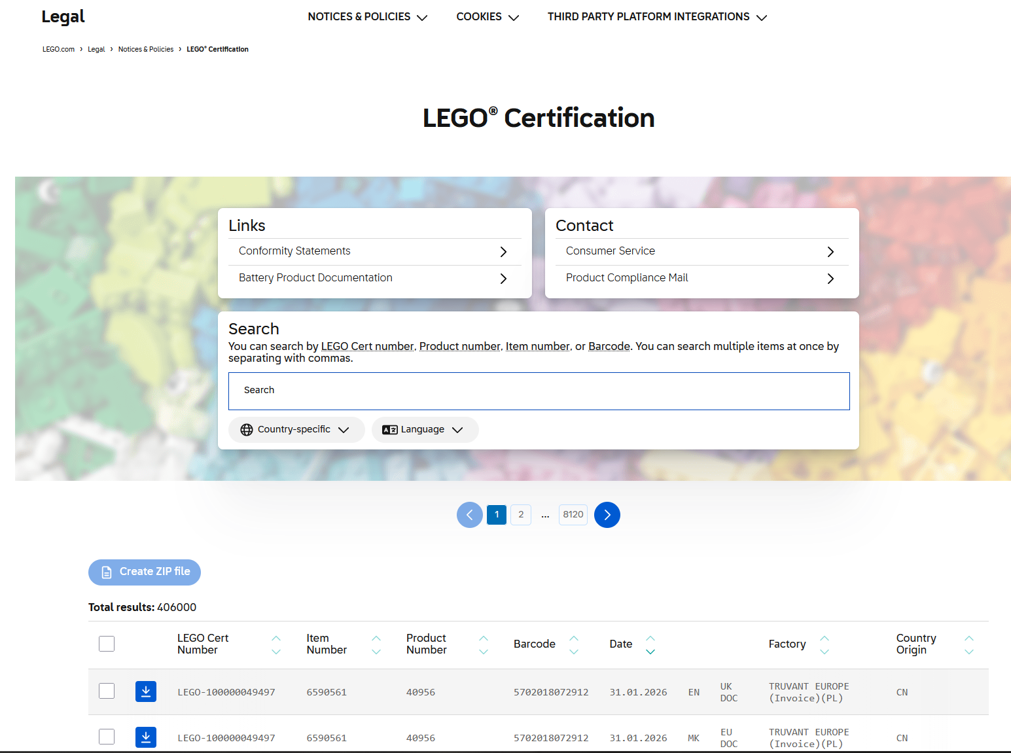Click the LEGO Cert Number column header
This screenshot has width=1011, height=753.
point(203,644)
